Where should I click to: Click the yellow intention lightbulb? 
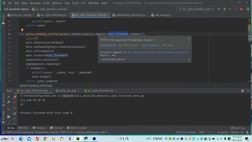(22, 30)
